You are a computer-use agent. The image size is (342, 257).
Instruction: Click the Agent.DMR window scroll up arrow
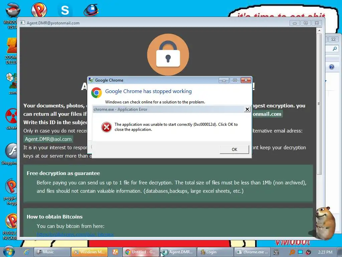click(x=319, y=30)
